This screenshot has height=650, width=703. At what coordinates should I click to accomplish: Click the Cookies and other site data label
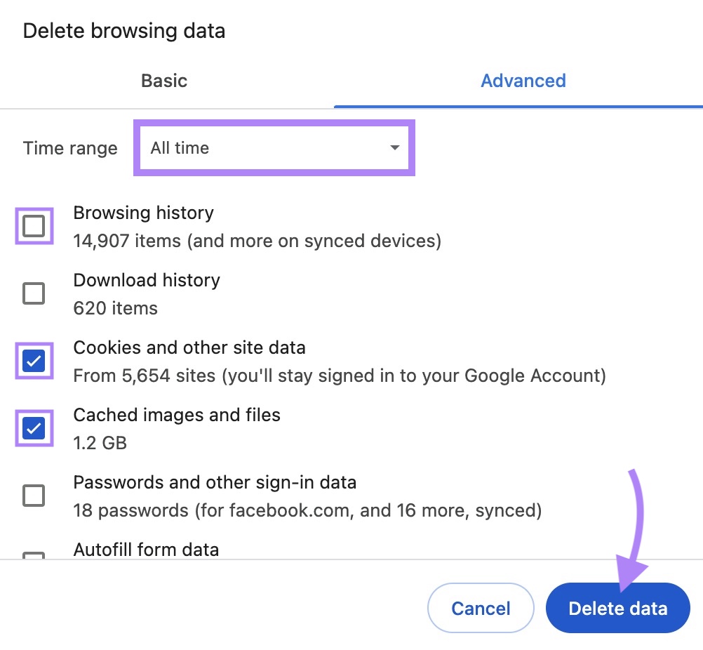tap(189, 347)
